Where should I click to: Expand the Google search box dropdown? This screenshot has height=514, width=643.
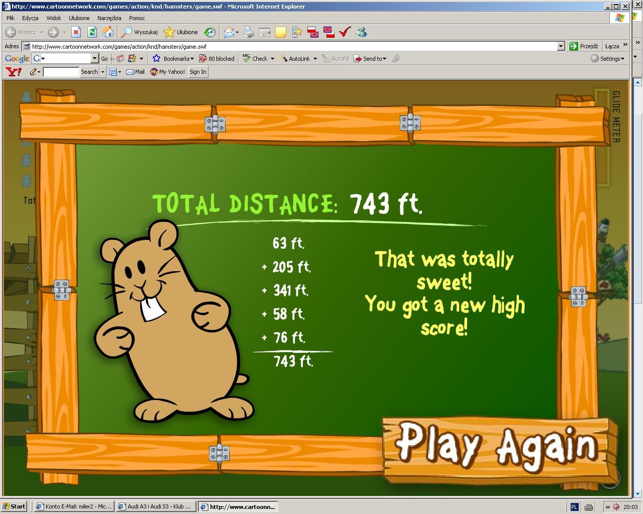pyautogui.click(x=94, y=59)
